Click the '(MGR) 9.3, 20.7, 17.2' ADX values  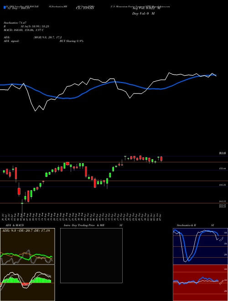click(x=47, y=37)
